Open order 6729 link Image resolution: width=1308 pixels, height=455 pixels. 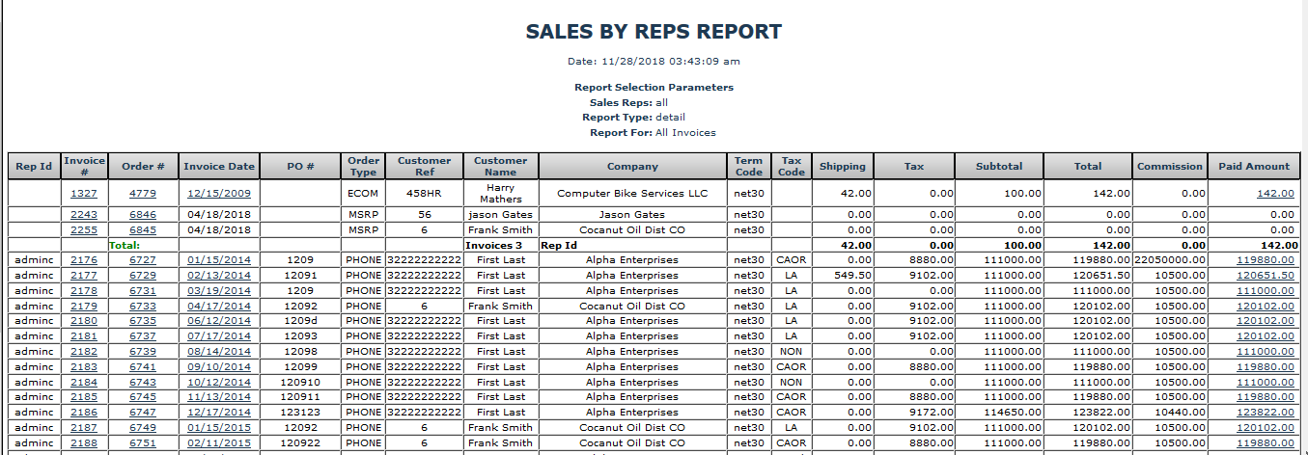pyautogui.click(x=142, y=276)
